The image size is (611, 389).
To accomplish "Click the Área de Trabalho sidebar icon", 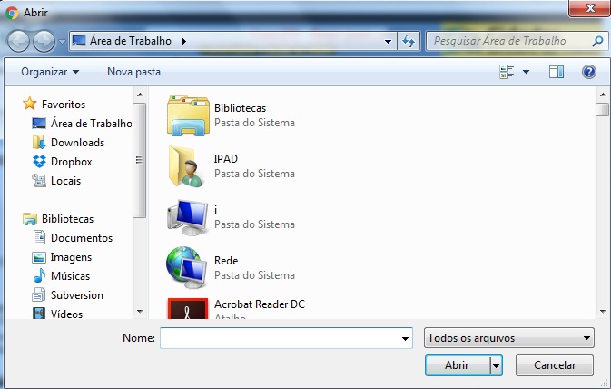I will pos(39,124).
